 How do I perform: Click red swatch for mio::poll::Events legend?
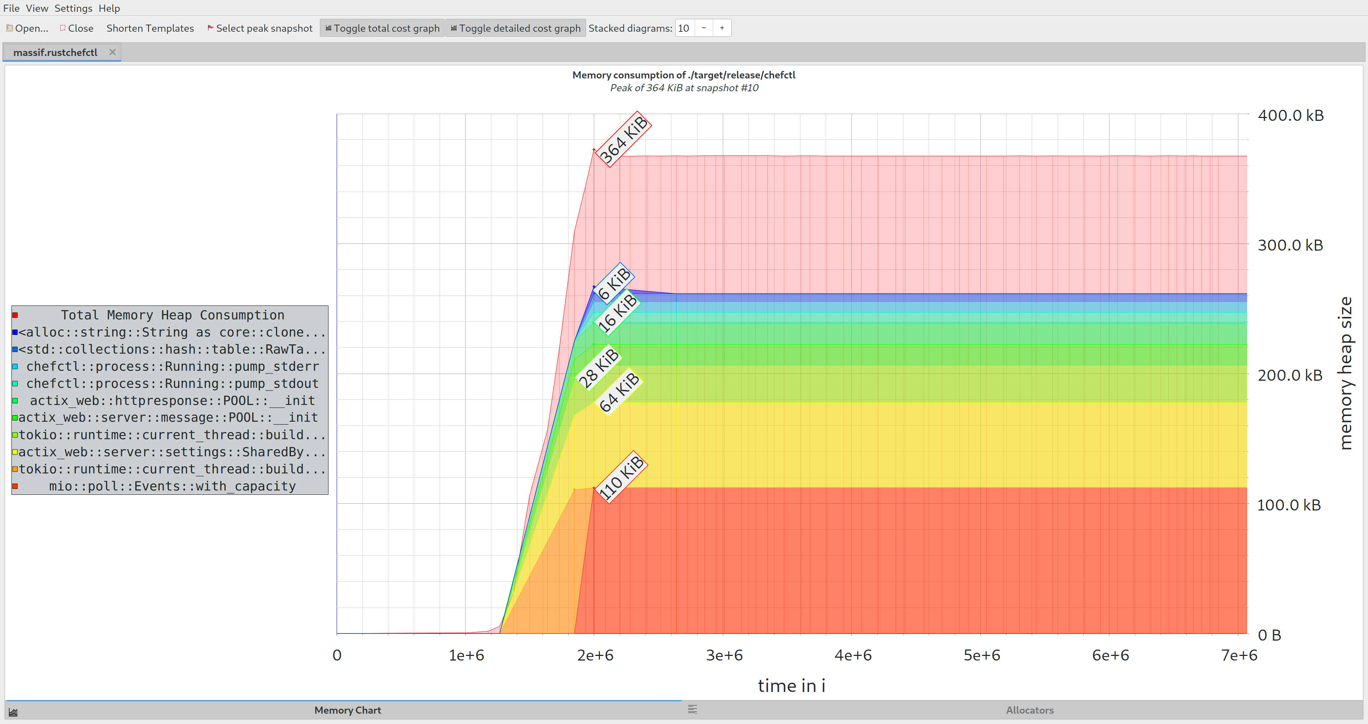[x=15, y=486]
